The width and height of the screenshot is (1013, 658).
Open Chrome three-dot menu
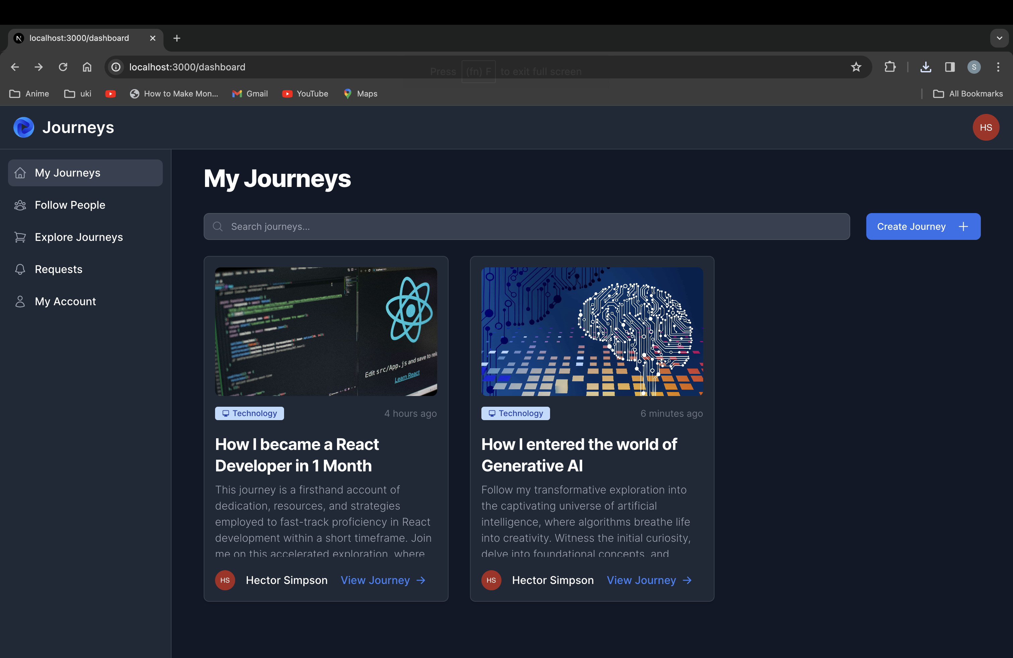click(x=998, y=67)
